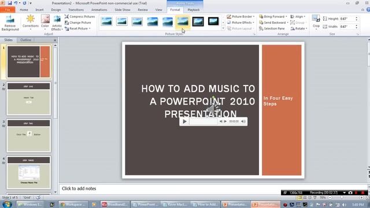The height and width of the screenshot is (208, 370).
Task: Click Compress Pictures
Action: (80, 17)
